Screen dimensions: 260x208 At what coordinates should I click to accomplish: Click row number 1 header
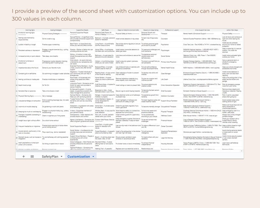17,33
